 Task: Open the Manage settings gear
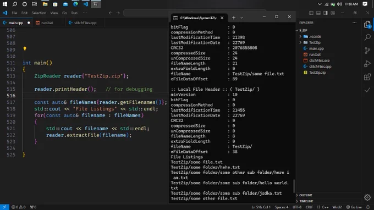[x=367, y=197]
